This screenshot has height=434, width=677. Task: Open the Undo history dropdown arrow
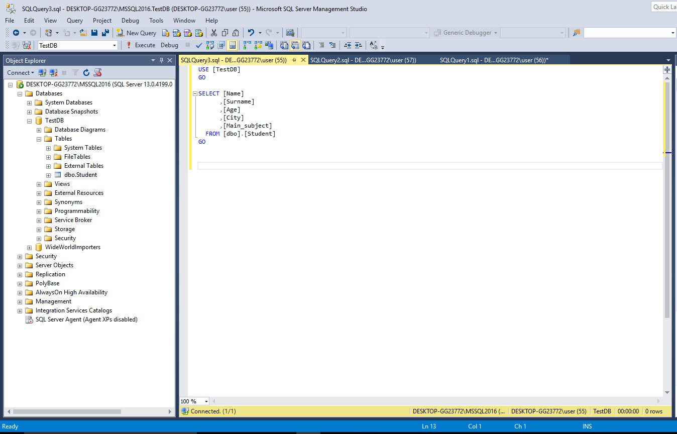tap(260, 33)
